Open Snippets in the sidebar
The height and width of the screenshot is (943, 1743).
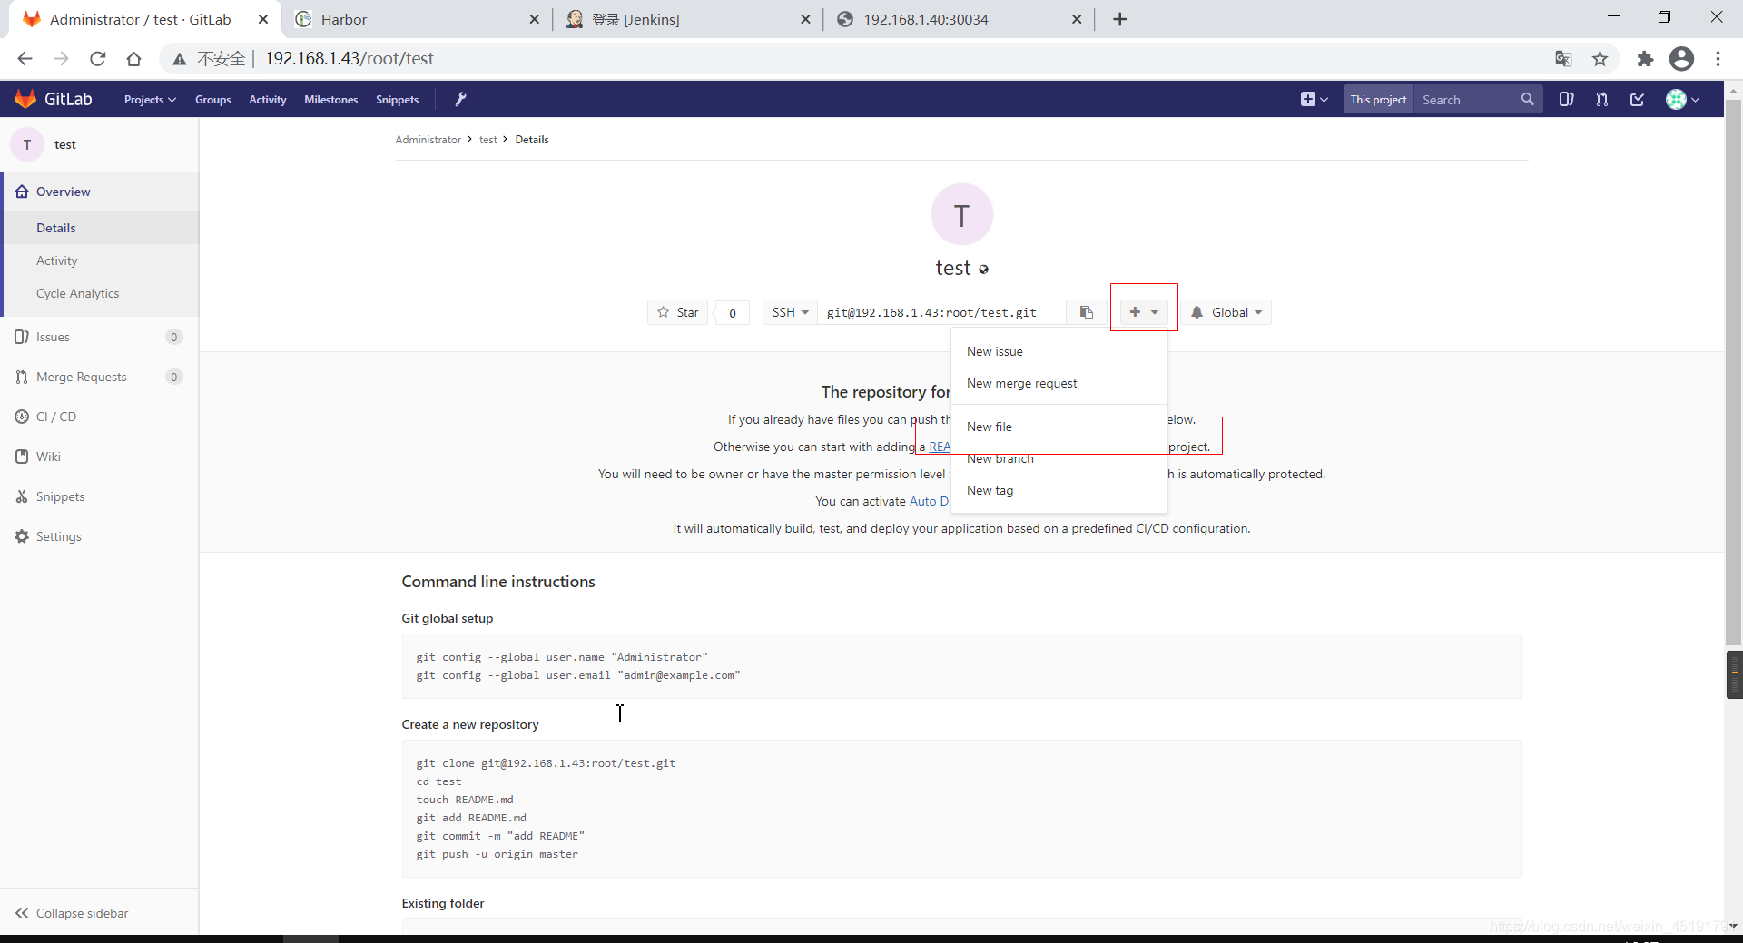[100, 496]
